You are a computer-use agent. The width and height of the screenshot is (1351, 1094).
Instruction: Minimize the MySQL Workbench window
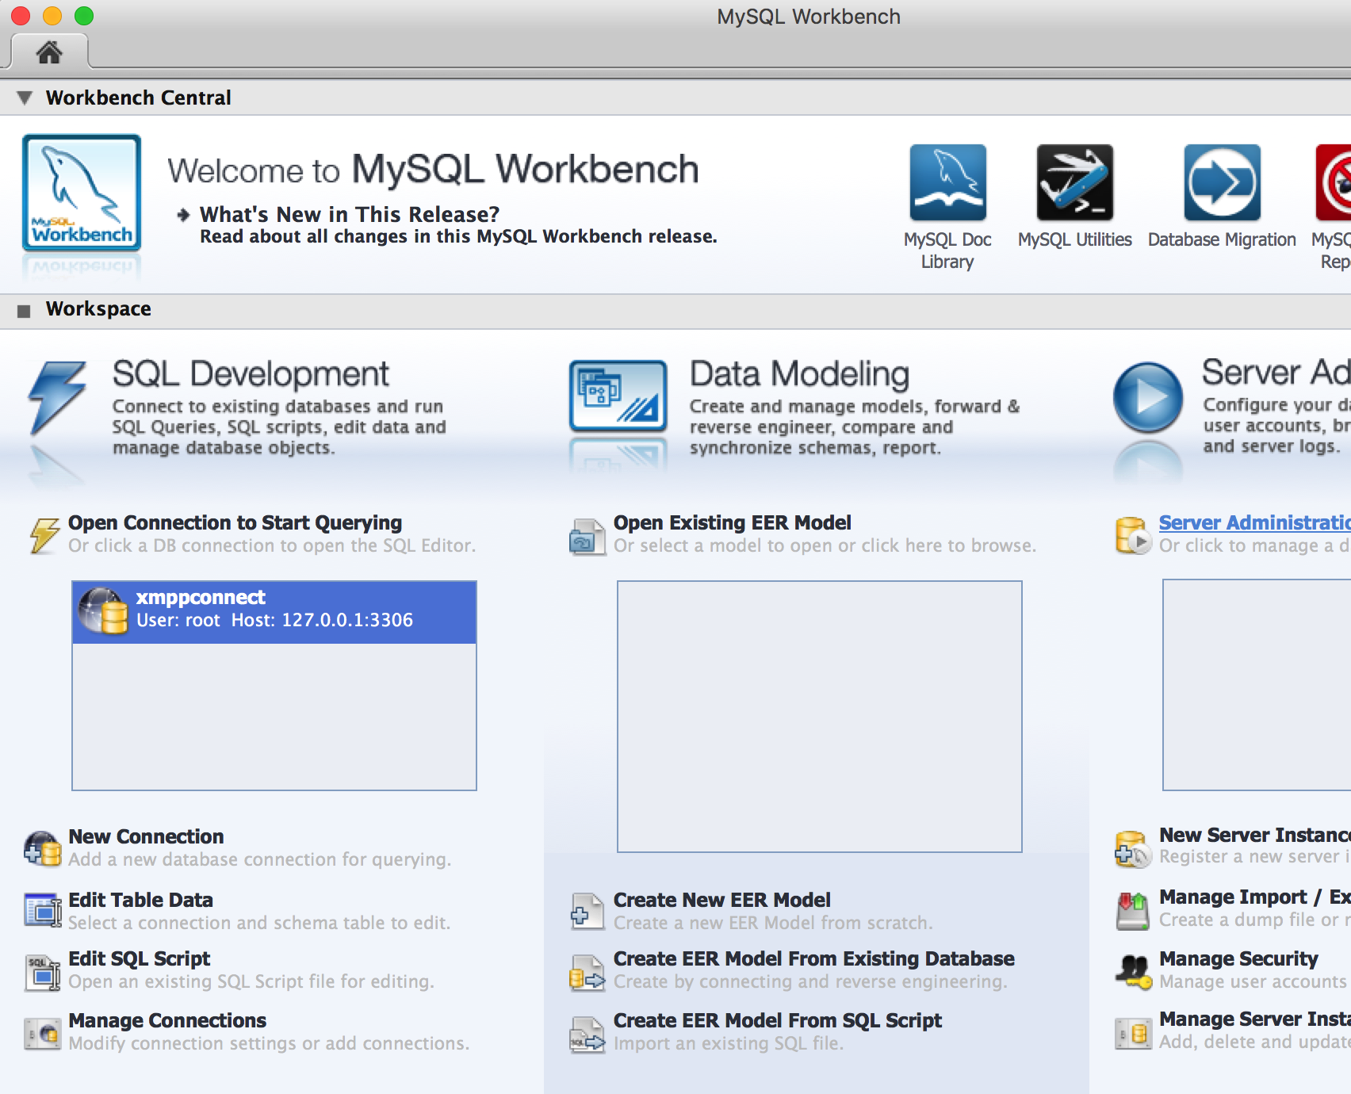[52, 16]
